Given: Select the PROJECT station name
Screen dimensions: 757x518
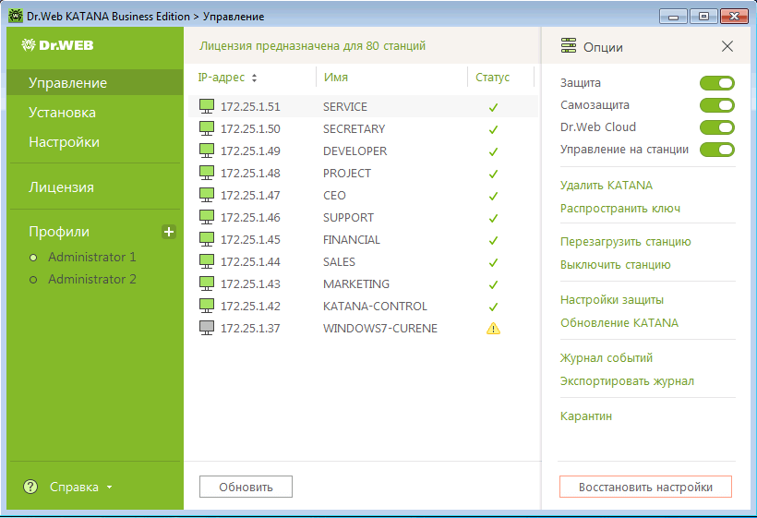Looking at the screenshot, I should tap(347, 174).
